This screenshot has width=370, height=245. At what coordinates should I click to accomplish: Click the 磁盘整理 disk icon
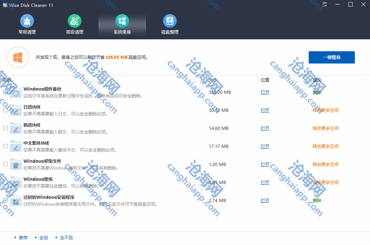(x=170, y=21)
